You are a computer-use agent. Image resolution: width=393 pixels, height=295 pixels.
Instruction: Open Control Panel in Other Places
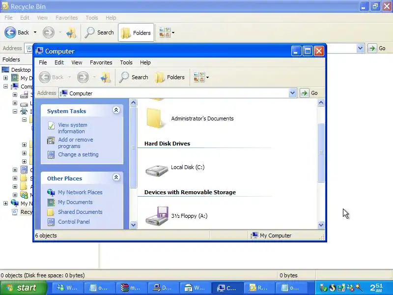coord(74,222)
